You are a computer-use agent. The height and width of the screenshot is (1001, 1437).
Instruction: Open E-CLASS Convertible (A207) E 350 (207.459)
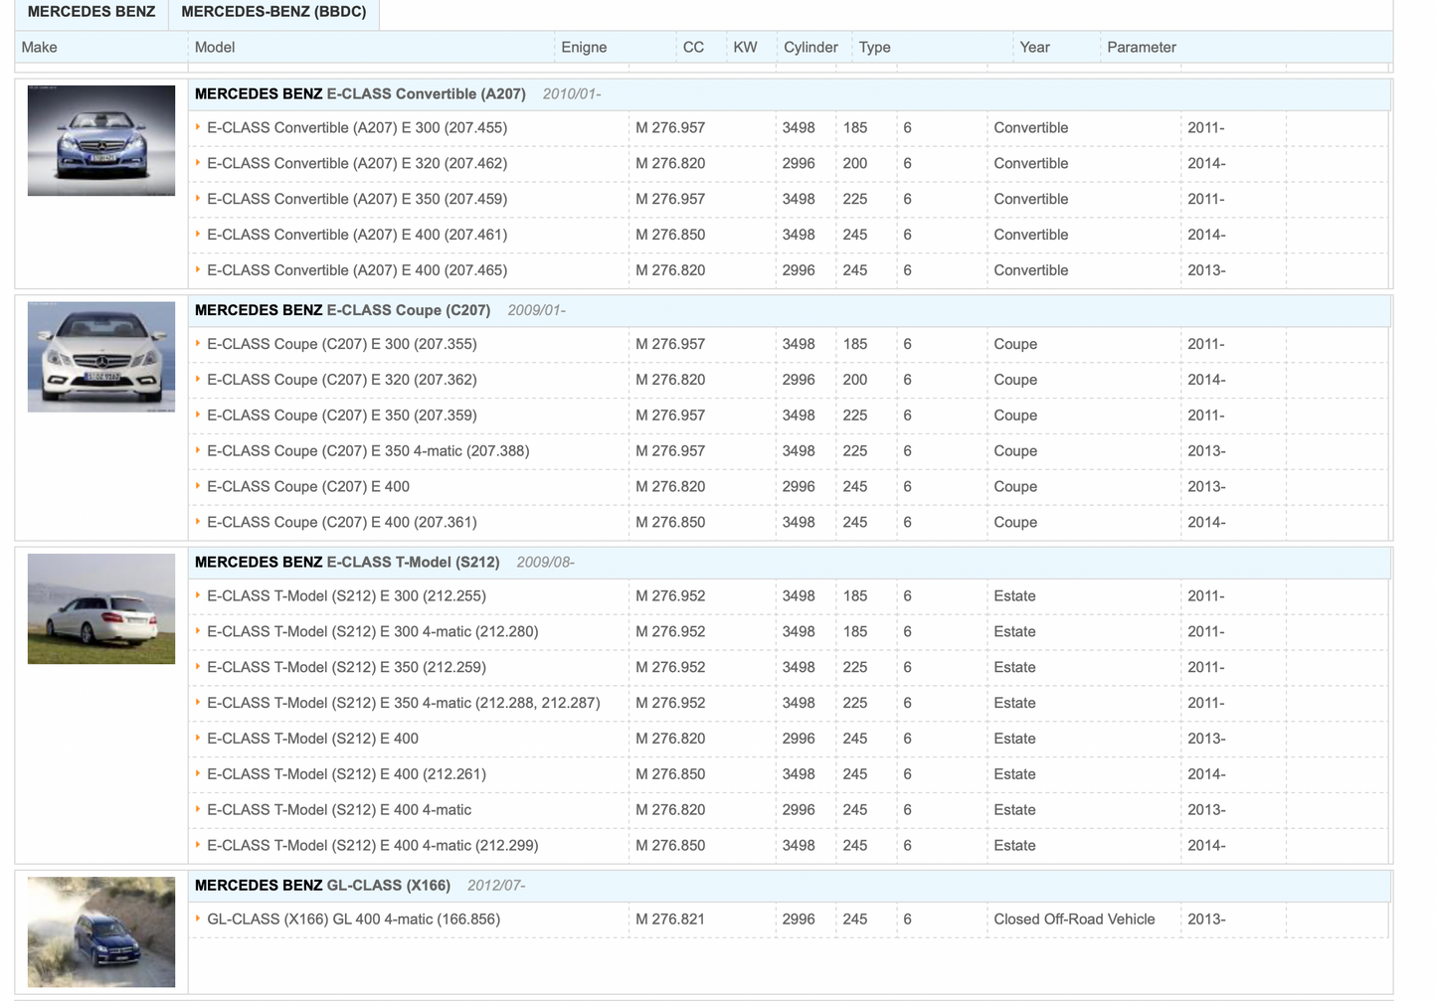point(357,200)
